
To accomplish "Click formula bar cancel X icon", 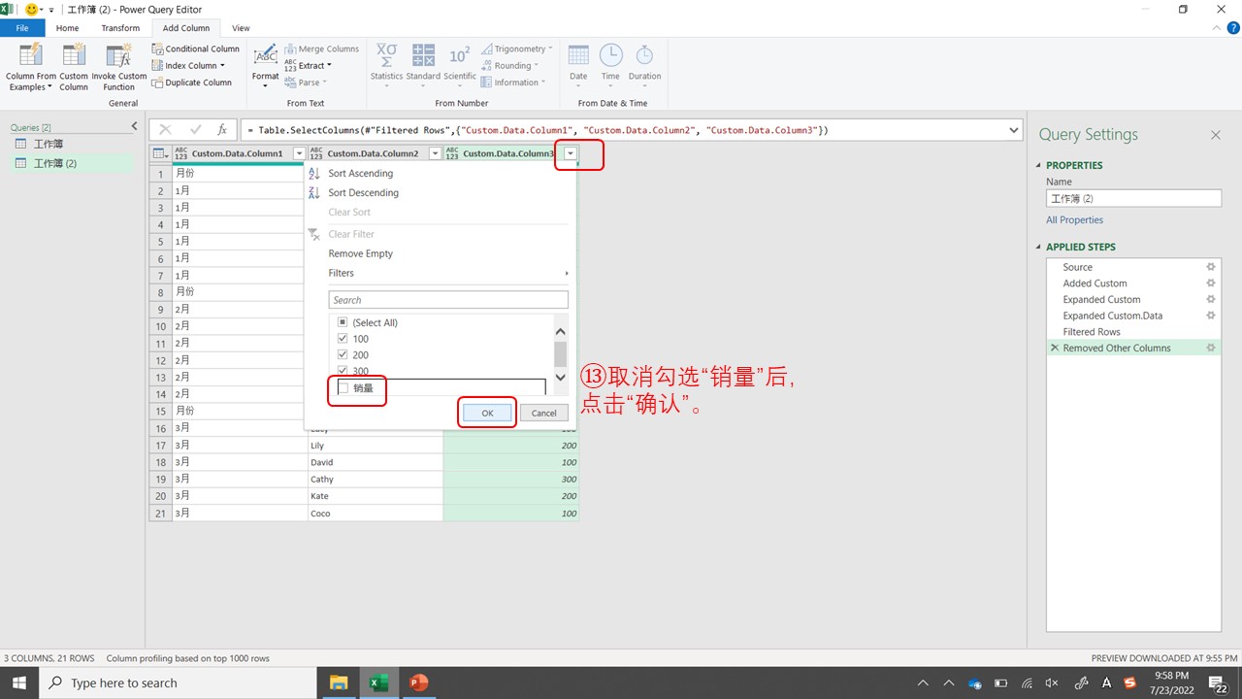I will click(x=165, y=130).
